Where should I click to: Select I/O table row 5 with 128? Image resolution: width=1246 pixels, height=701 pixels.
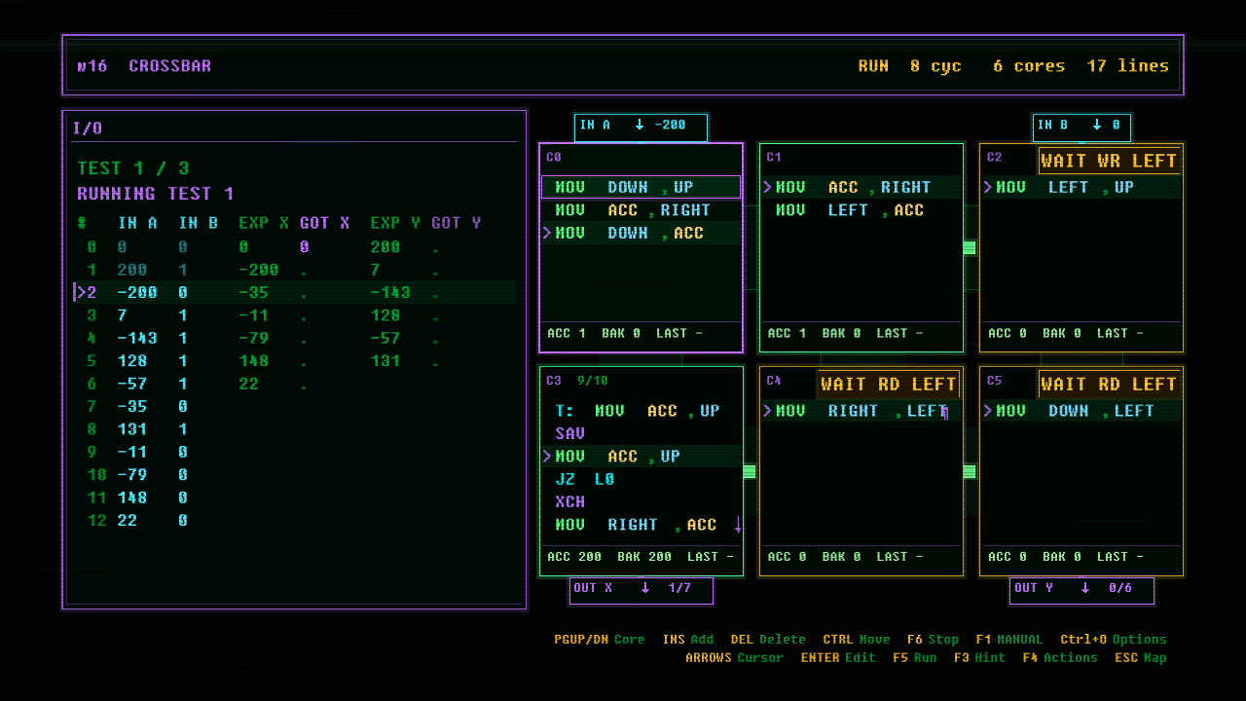[x=295, y=360]
